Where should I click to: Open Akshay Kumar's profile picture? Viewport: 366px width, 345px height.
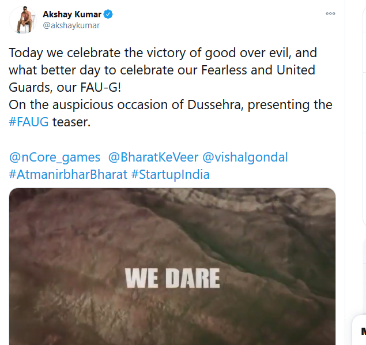coord(23,20)
